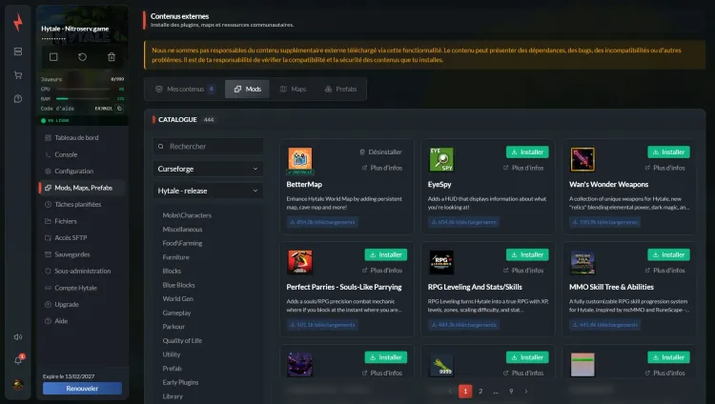The height and width of the screenshot is (404, 715).
Task: Focus the Rechercher search field
Action: pyautogui.click(x=208, y=147)
